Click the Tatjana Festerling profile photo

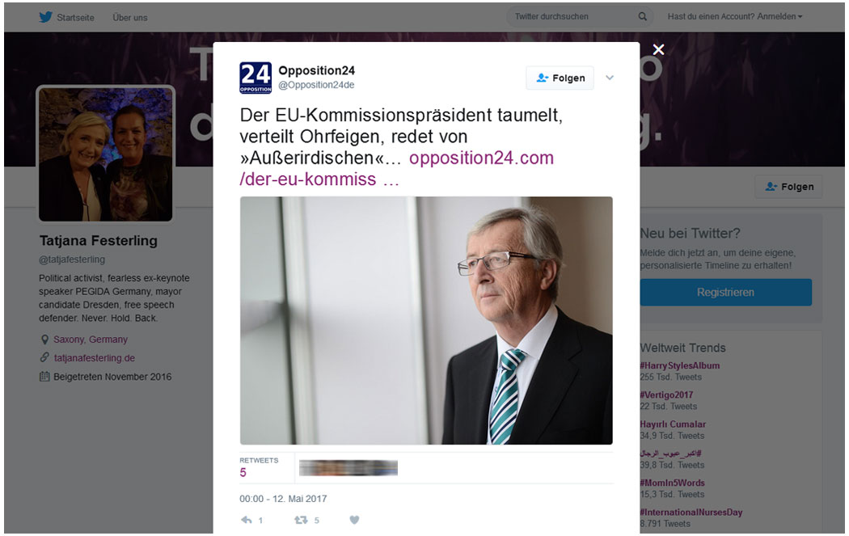(106, 154)
